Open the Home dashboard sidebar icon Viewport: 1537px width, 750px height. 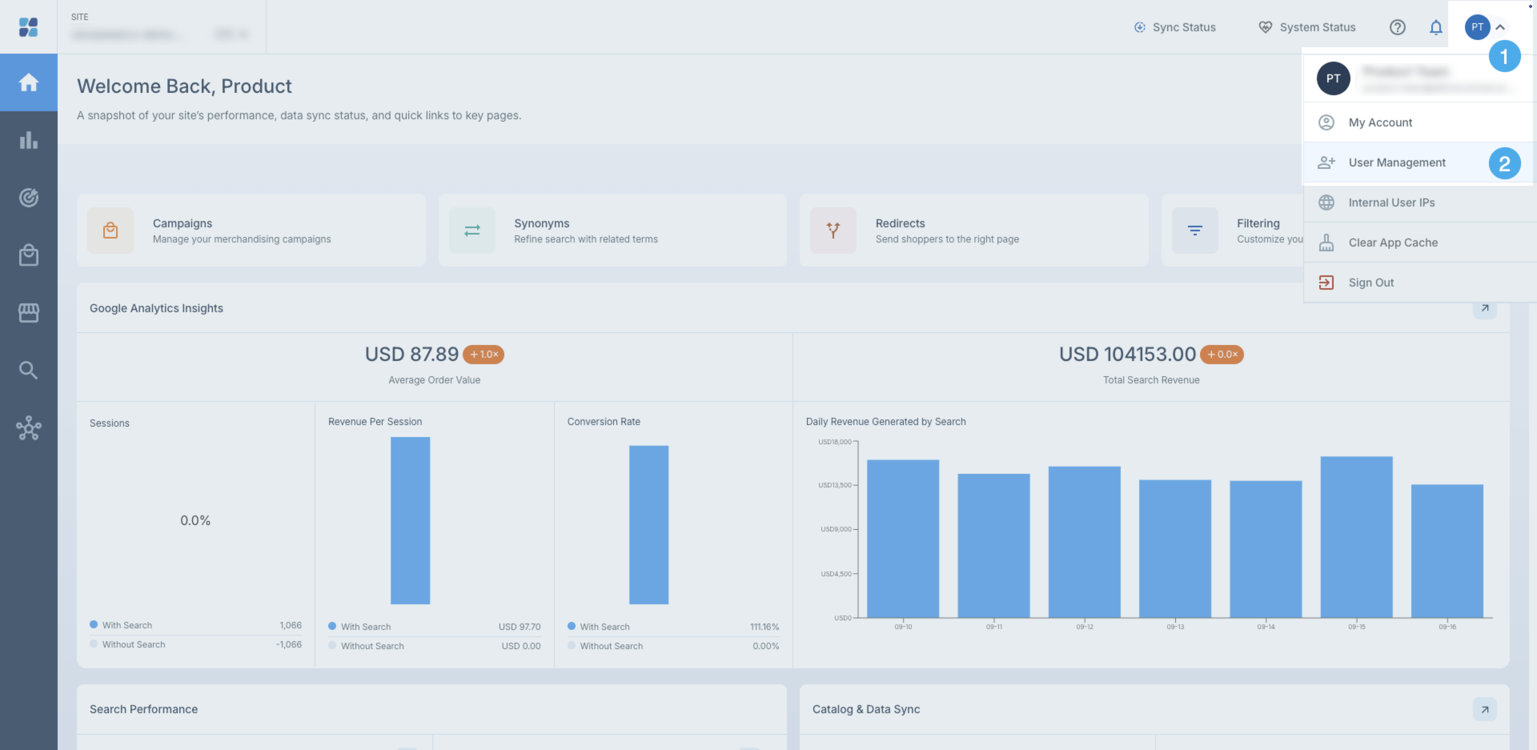(x=29, y=82)
